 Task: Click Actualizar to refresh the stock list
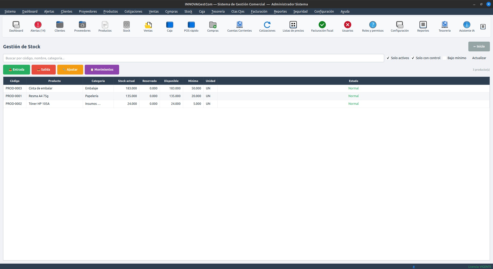pos(479,58)
